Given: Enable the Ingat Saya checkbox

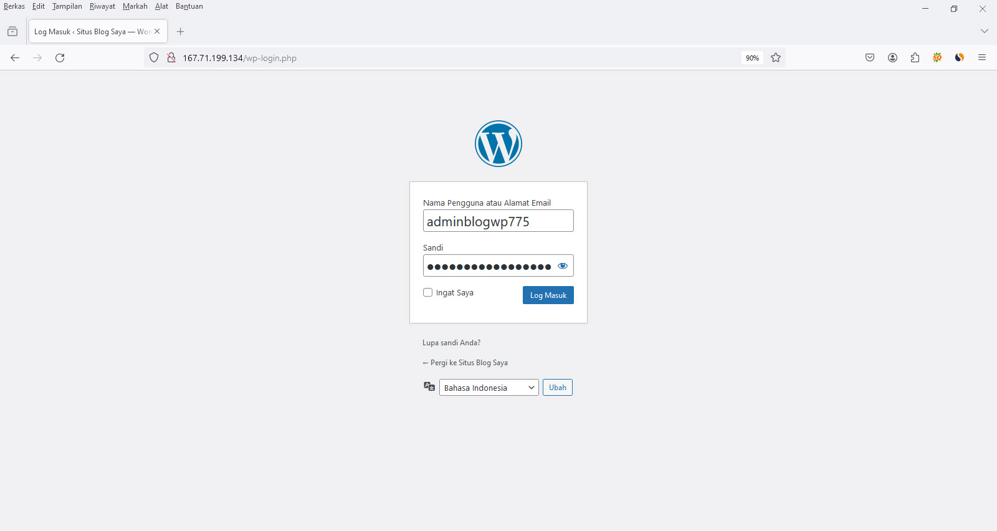Looking at the screenshot, I should pyautogui.click(x=428, y=292).
